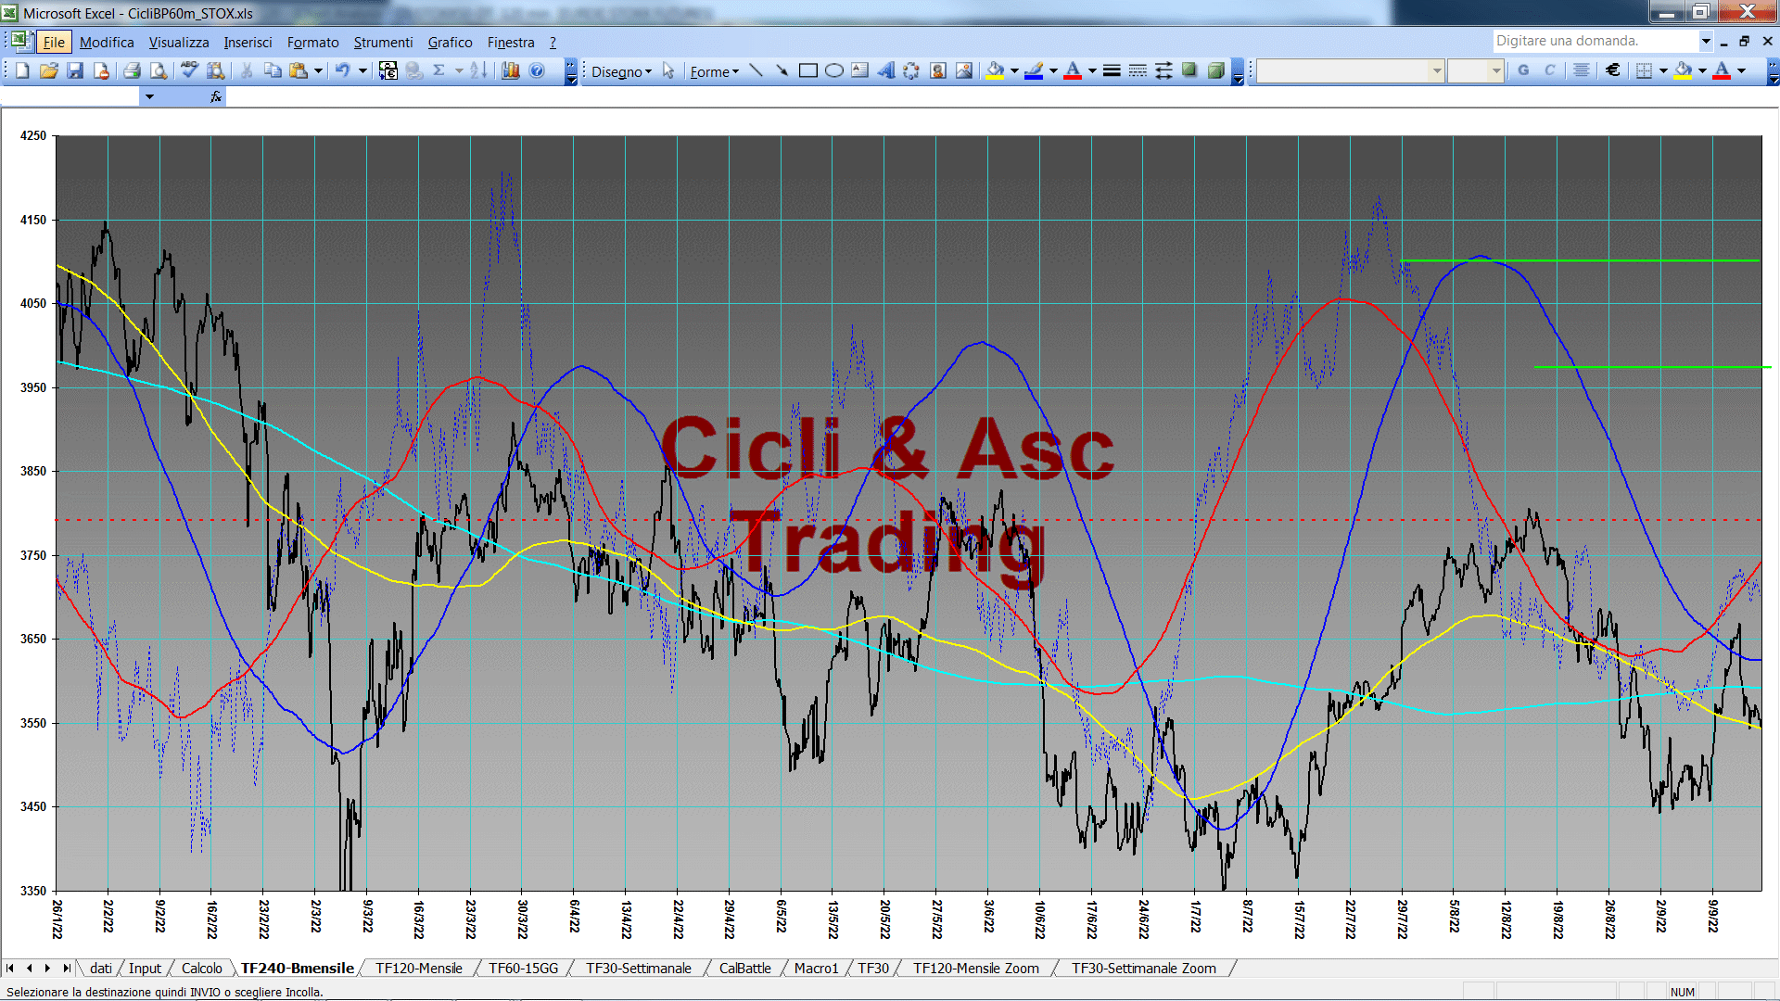Click the Print icon
The width and height of the screenshot is (1780, 1001).
click(132, 70)
